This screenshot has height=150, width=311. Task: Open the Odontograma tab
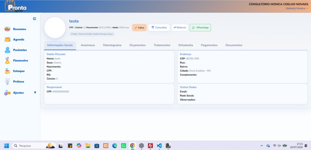click(x=112, y=45)
